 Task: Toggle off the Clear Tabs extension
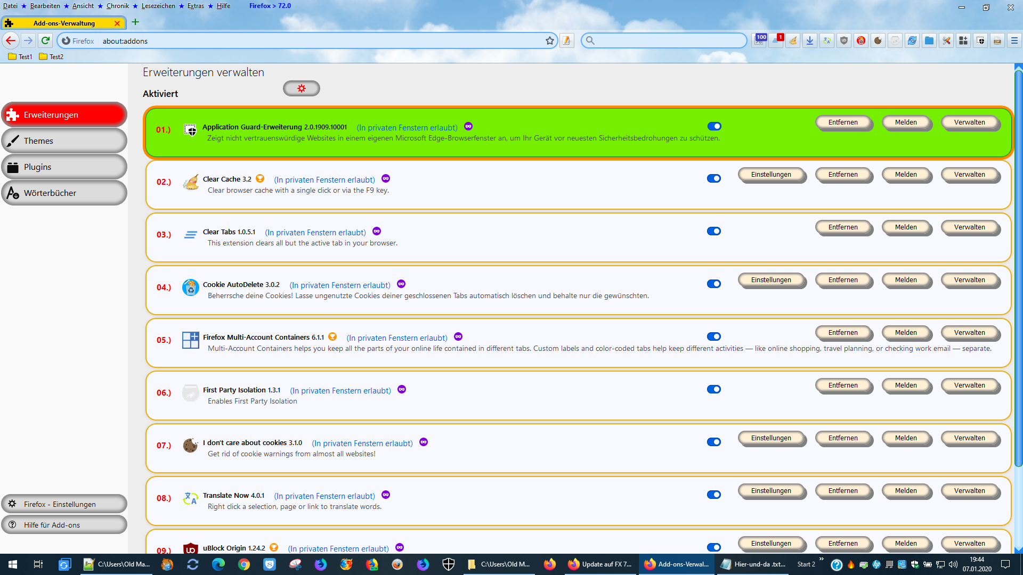point(714,231)
